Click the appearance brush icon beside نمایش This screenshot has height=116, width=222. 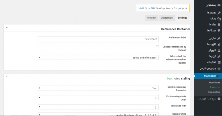pos(219,38)
